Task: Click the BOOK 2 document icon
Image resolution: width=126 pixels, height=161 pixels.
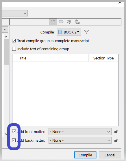Action: [x=60, y=32]
